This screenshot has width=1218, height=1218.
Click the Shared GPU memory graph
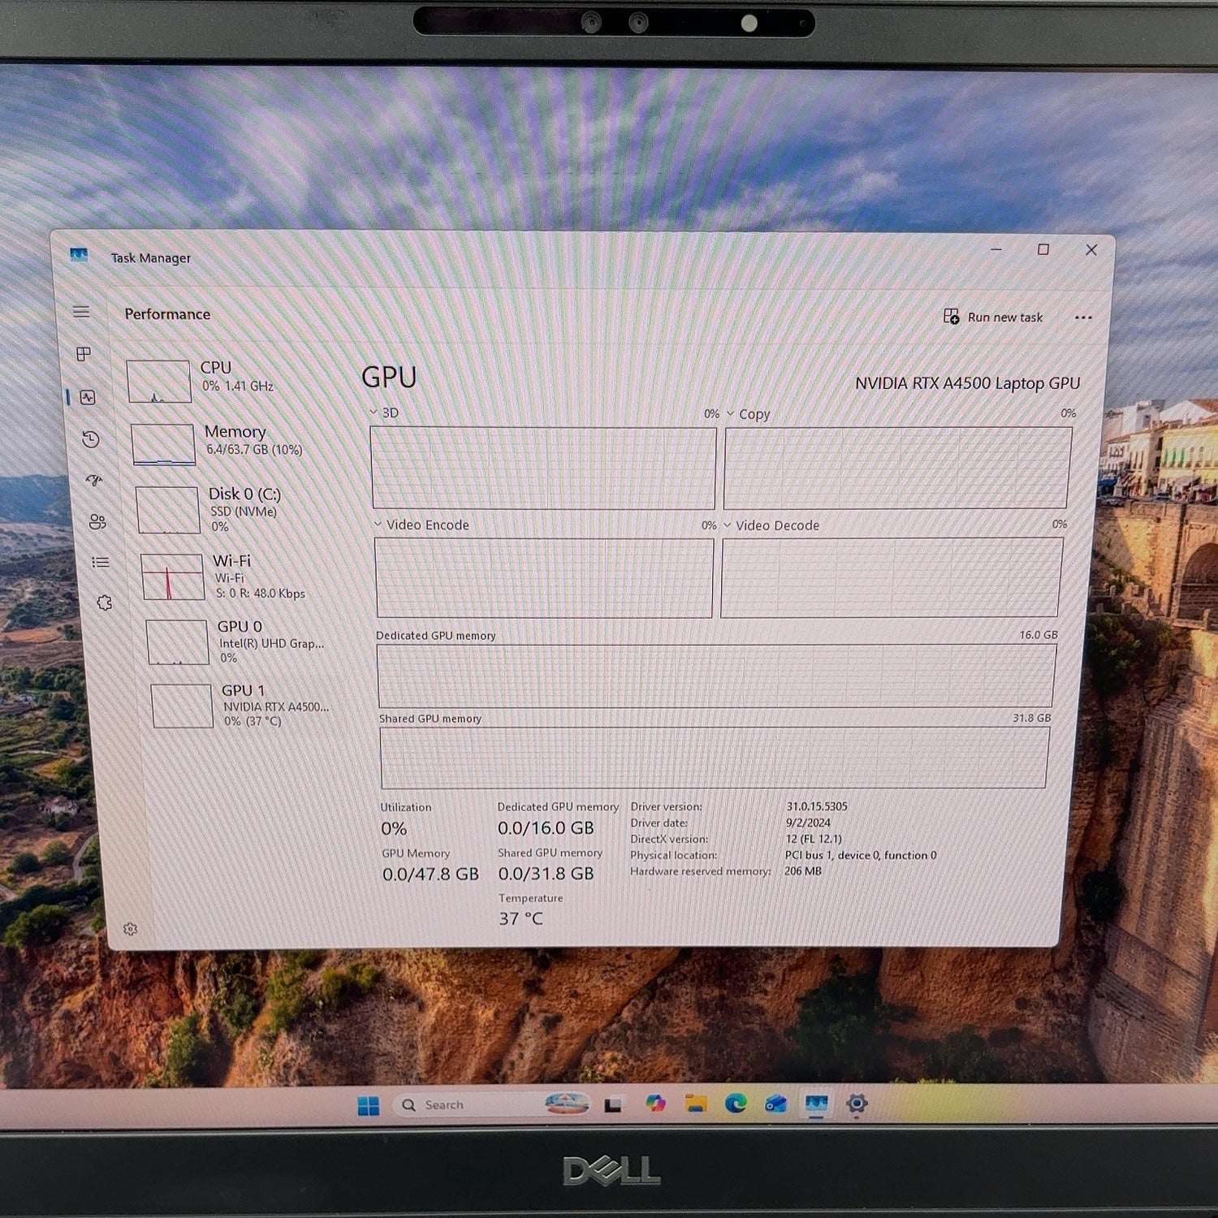coord(714,758)
